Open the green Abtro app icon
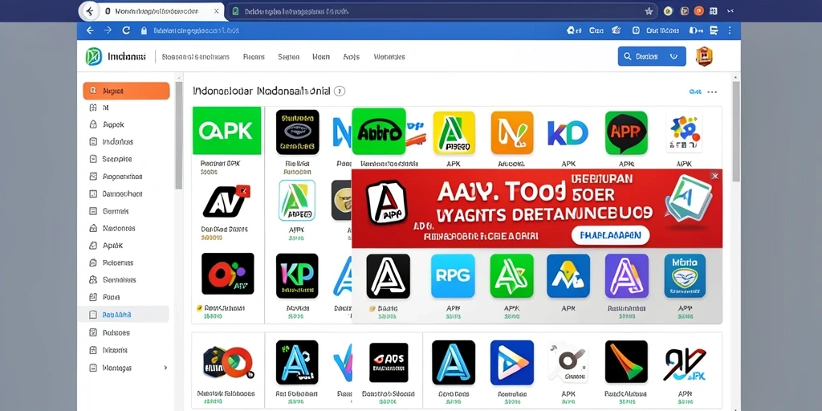 pos(379,131)
